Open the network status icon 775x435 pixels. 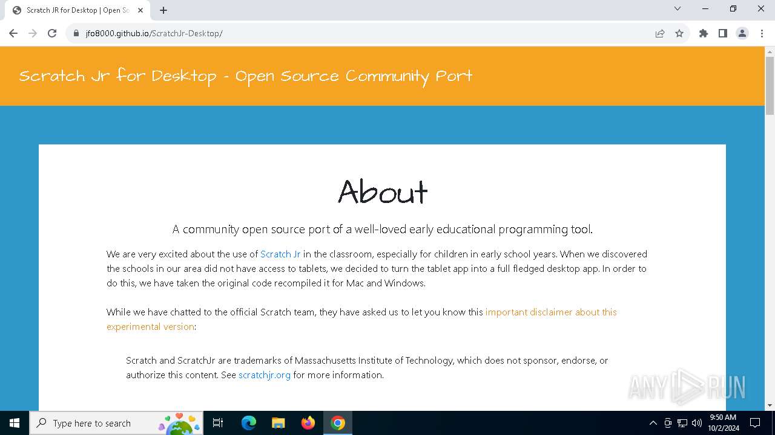[682, 423]
